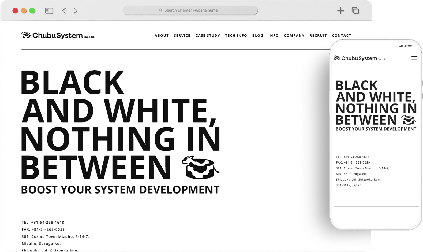Open the COMPANY page
Image resolution: width=423 pixels, height=252 pixels.
tap(294, 35)
